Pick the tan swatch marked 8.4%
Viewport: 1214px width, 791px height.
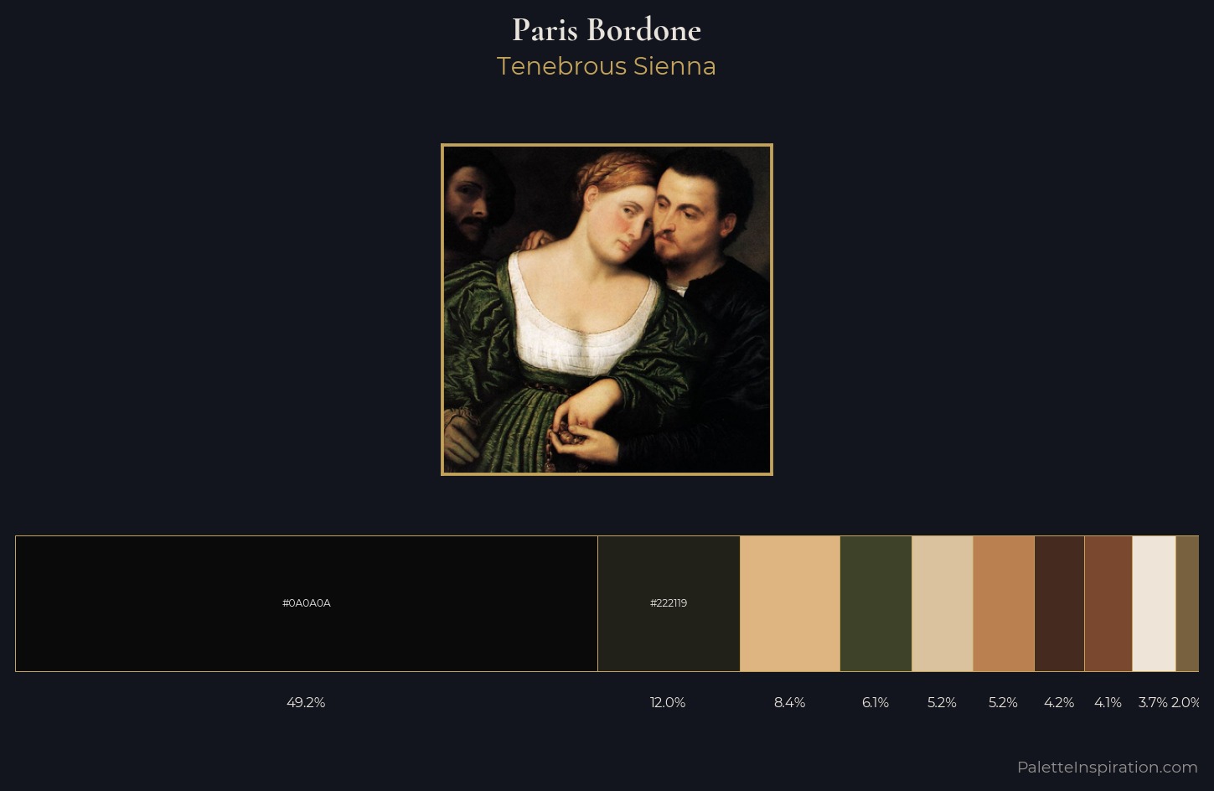coord(790,603)
